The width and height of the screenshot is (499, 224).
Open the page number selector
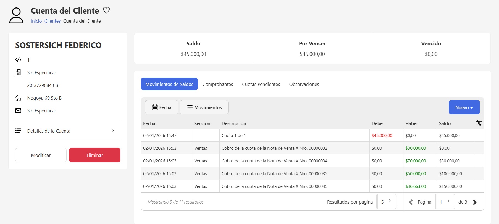[445, 202]
